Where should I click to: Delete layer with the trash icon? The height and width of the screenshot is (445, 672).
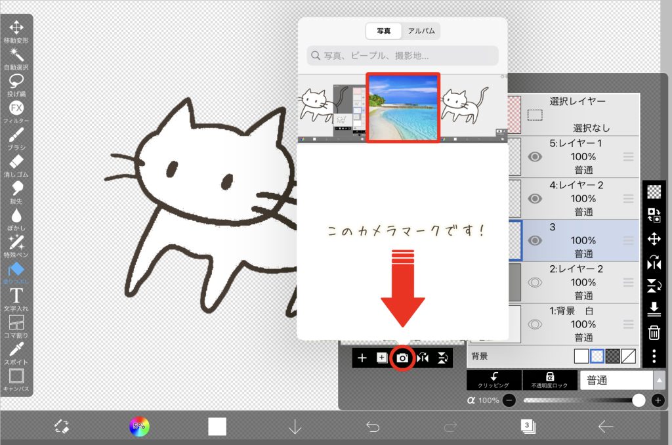[x=654, y=333]
